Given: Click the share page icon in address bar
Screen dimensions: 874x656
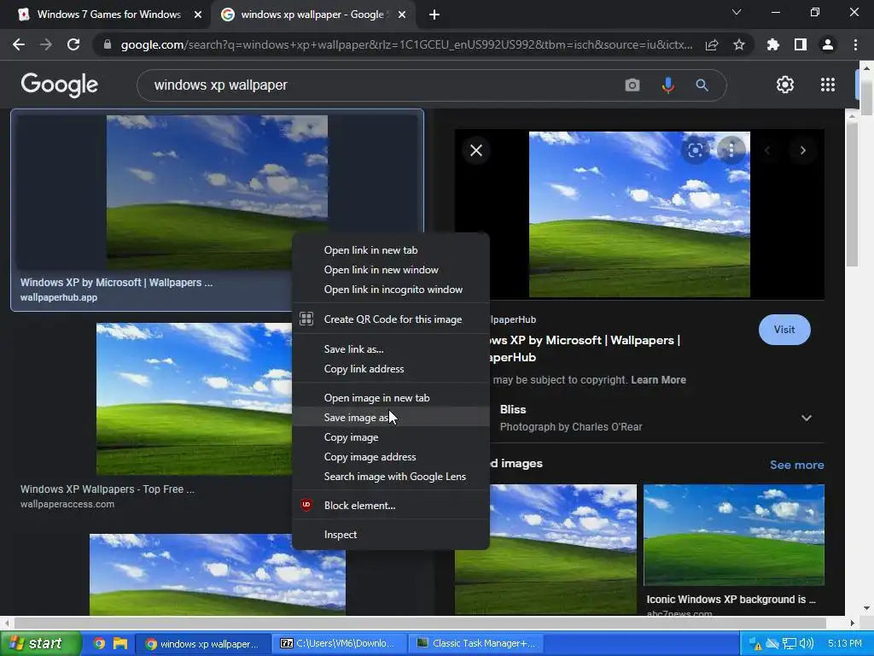Looking at the screenshot, I should click(x=712, y=44).
